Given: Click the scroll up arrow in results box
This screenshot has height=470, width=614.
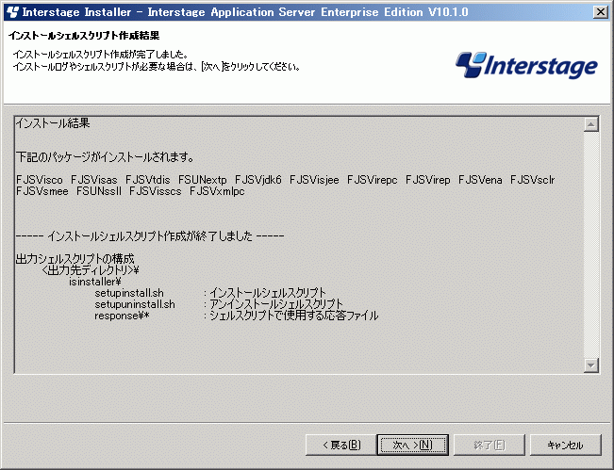Looking at the screenshot, I should point(591,124).
